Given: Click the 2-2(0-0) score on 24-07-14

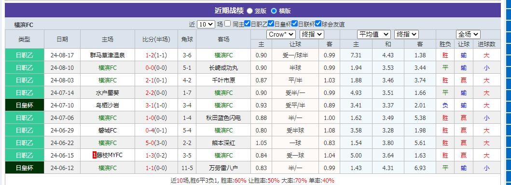Looking at the screenshot, I should (156, 93).
